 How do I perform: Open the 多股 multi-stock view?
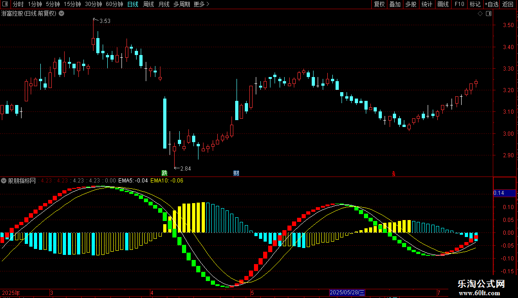411,4
